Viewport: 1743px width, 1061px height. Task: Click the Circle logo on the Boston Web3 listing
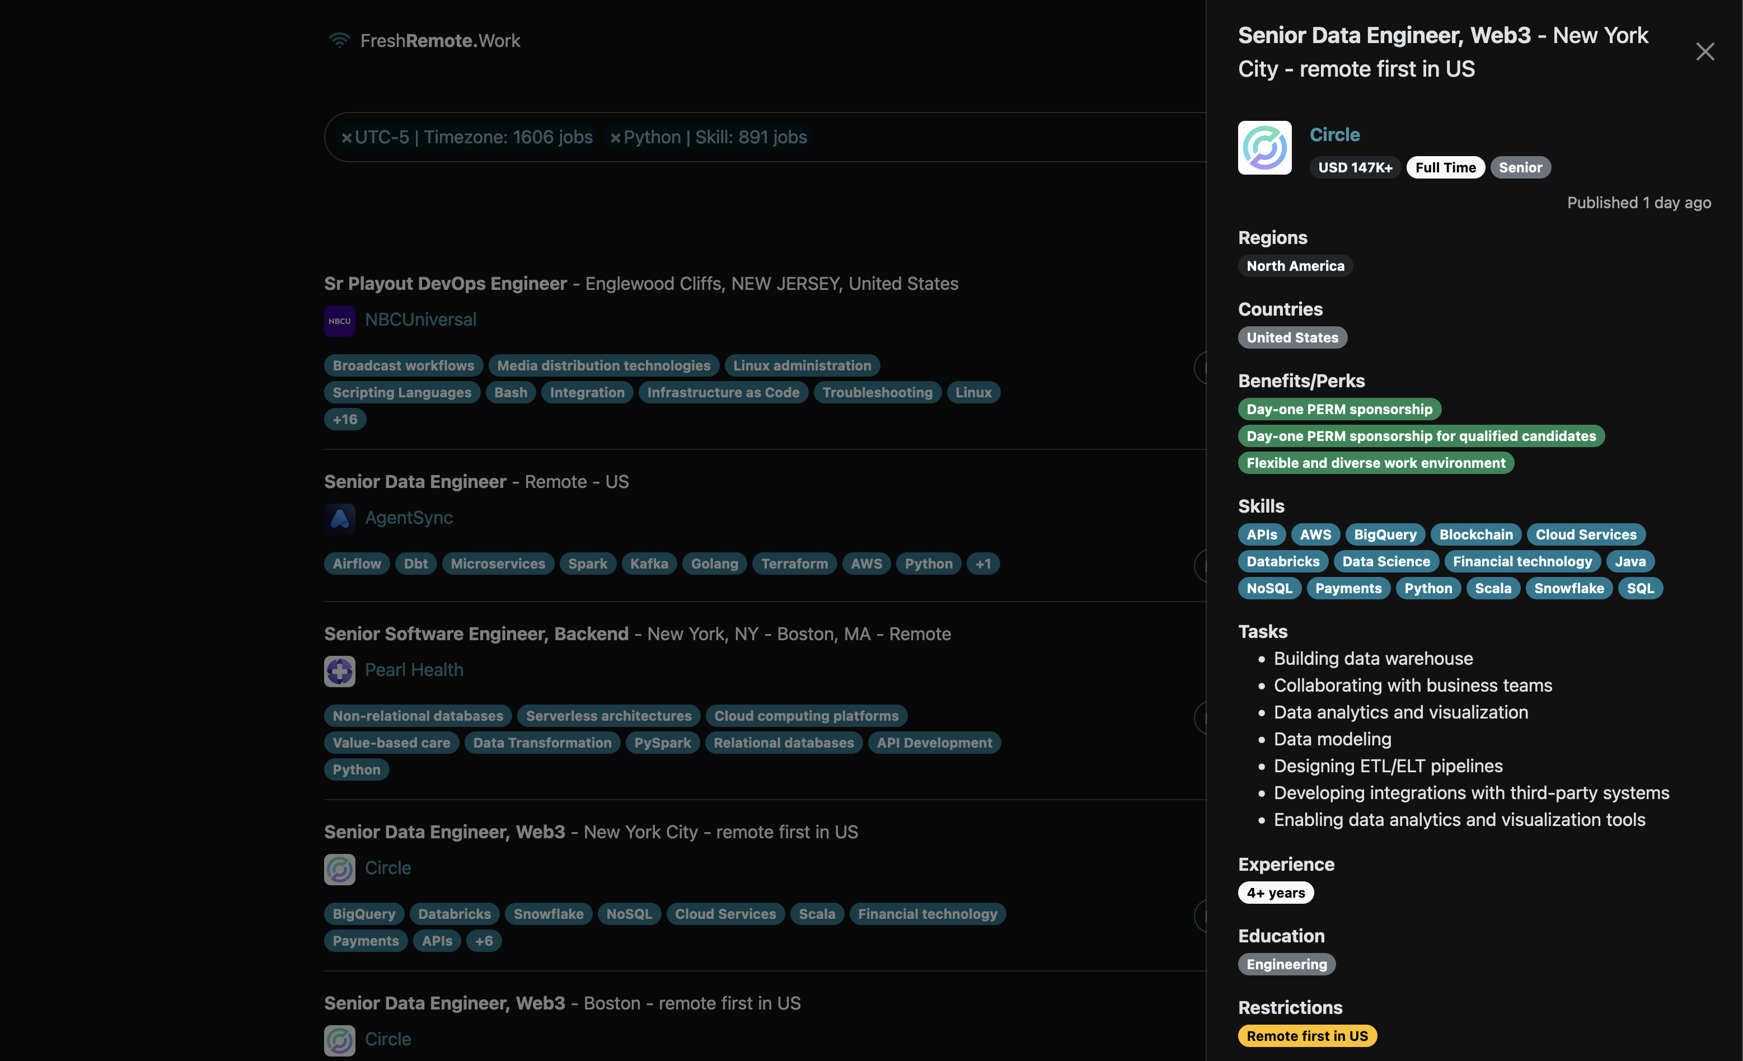pos(340,1040)
